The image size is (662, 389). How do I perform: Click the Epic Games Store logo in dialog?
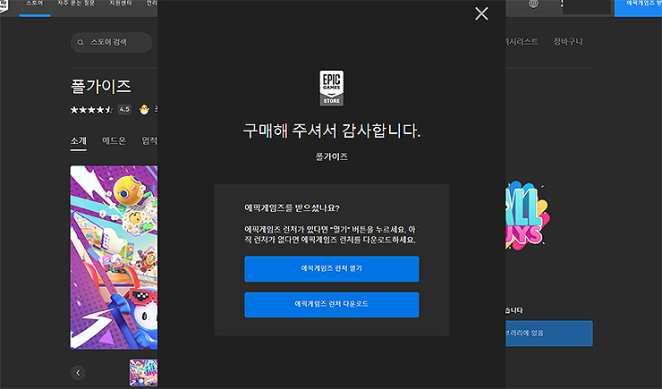click(331, 89)
